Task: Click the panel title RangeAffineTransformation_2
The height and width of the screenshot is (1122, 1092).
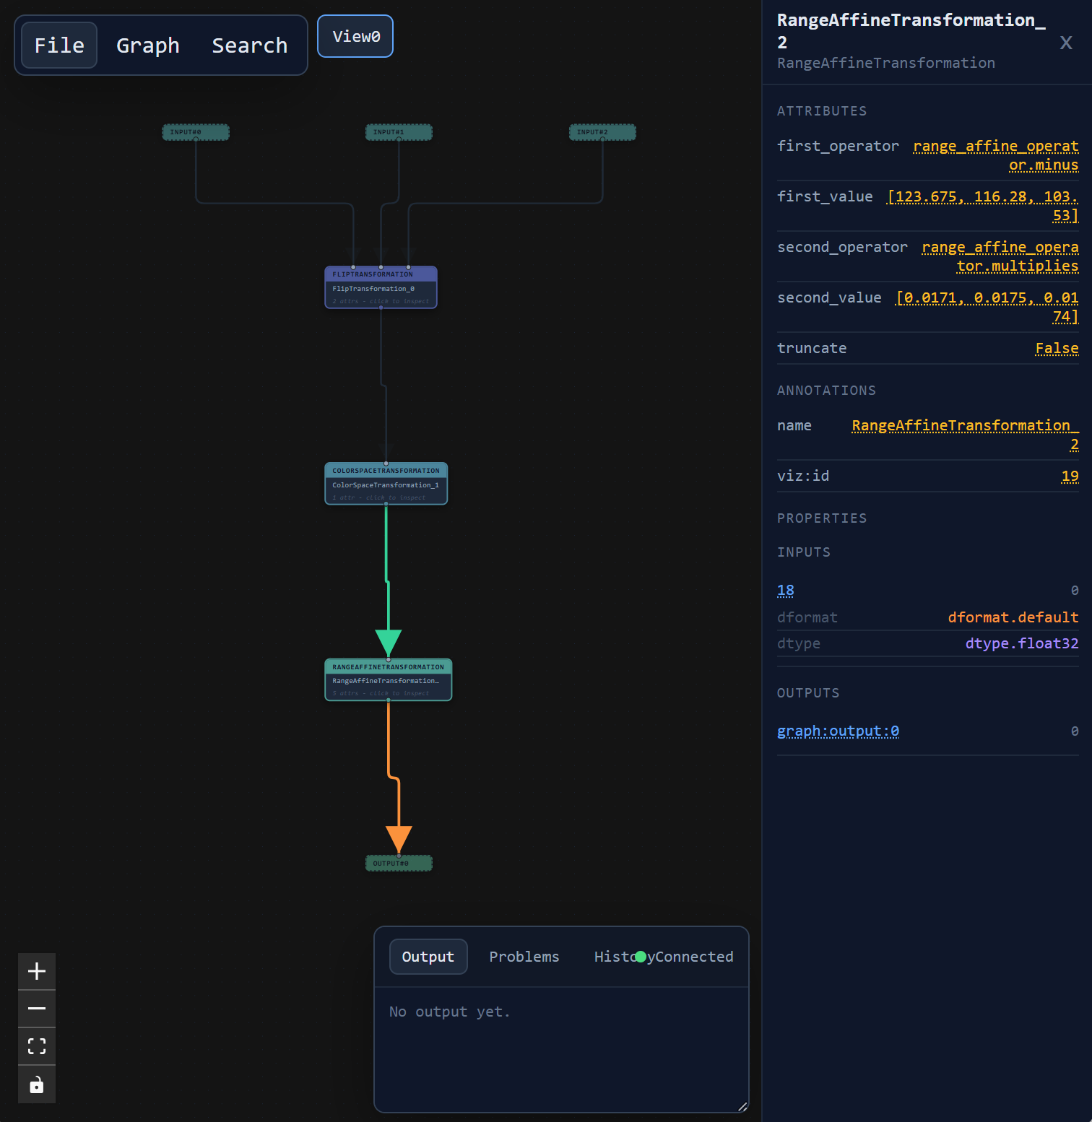Action: [x=911, y=31]
